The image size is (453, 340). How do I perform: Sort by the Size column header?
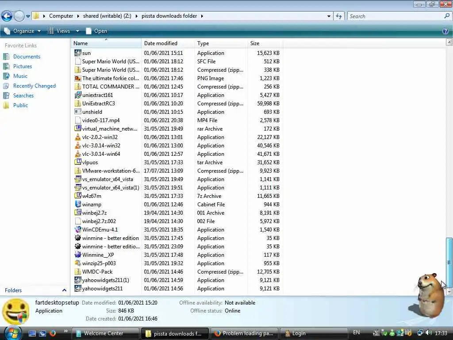pyautogui.click(x=265, y=43)
